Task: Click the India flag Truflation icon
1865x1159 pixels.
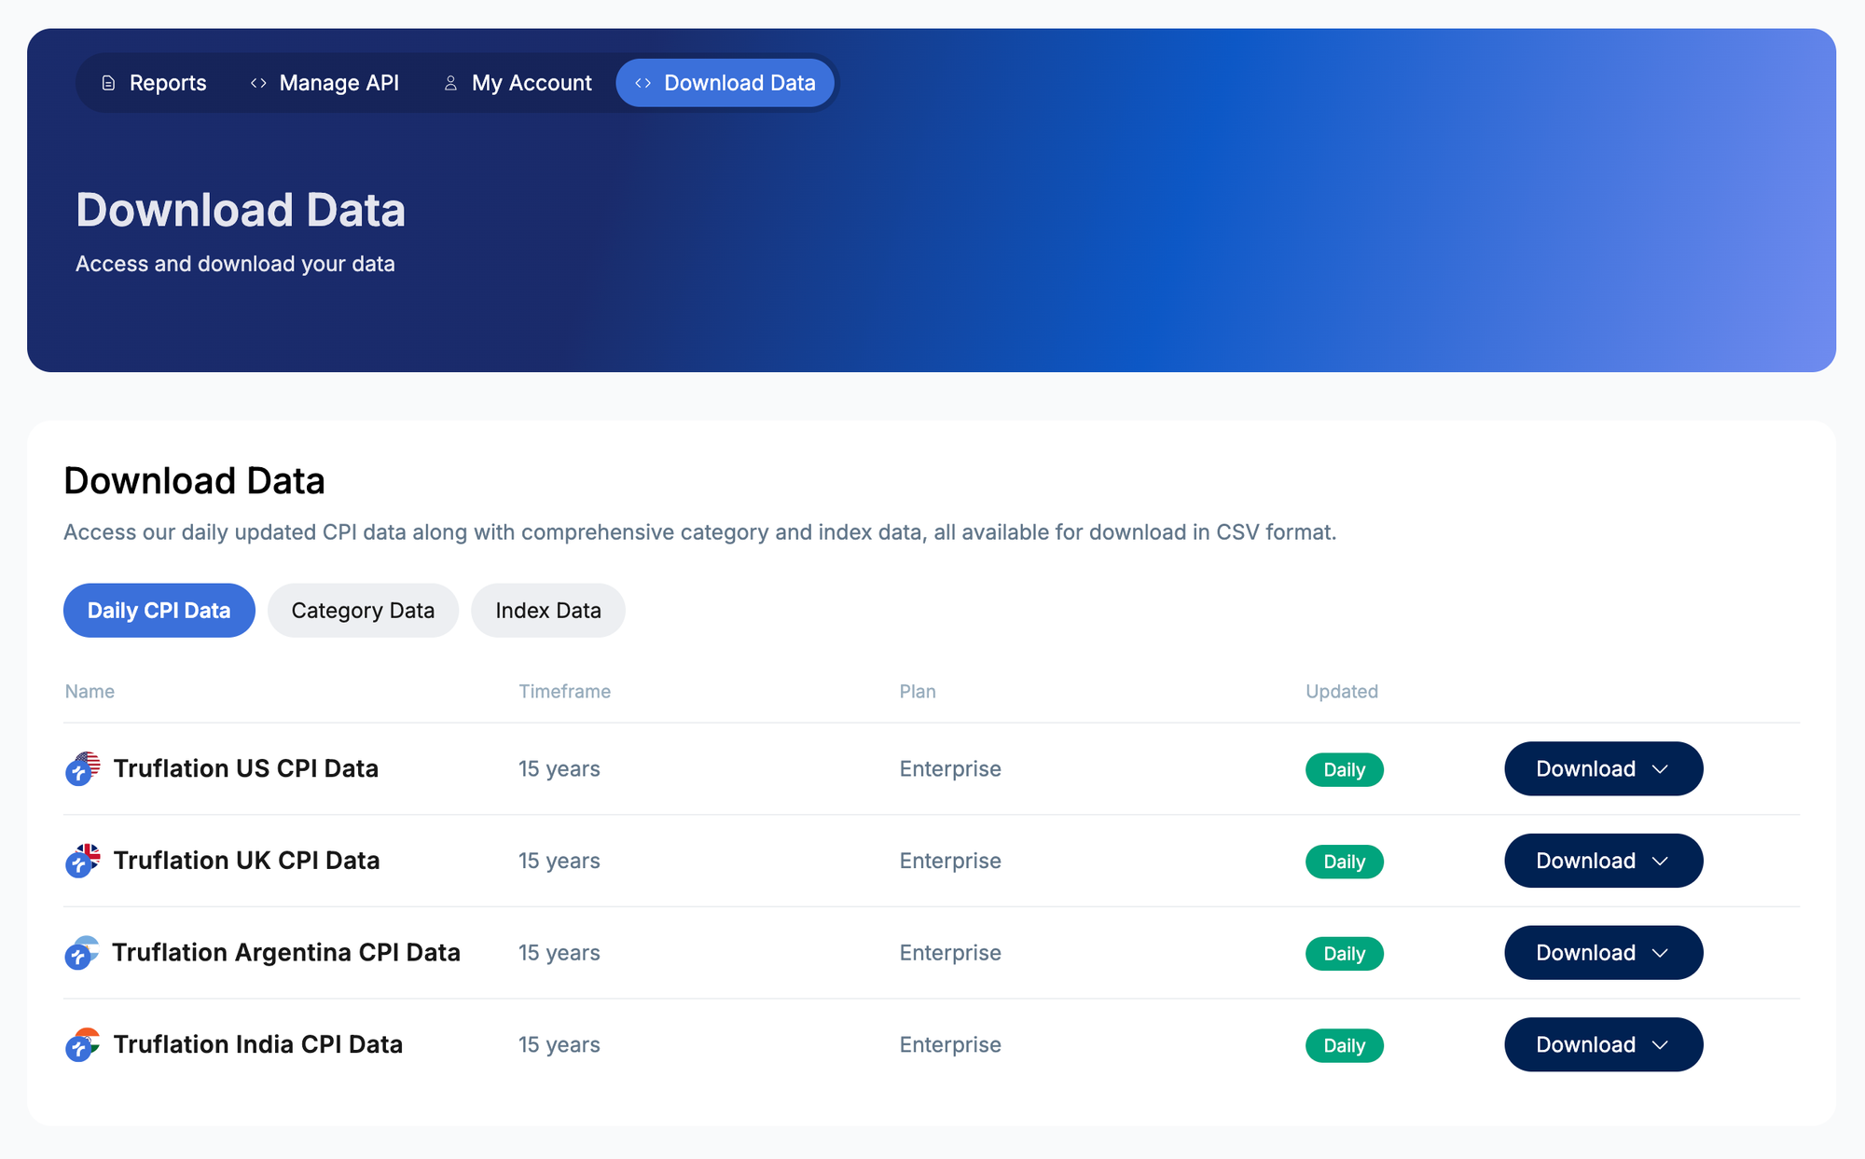Action: pos(82,1044)
